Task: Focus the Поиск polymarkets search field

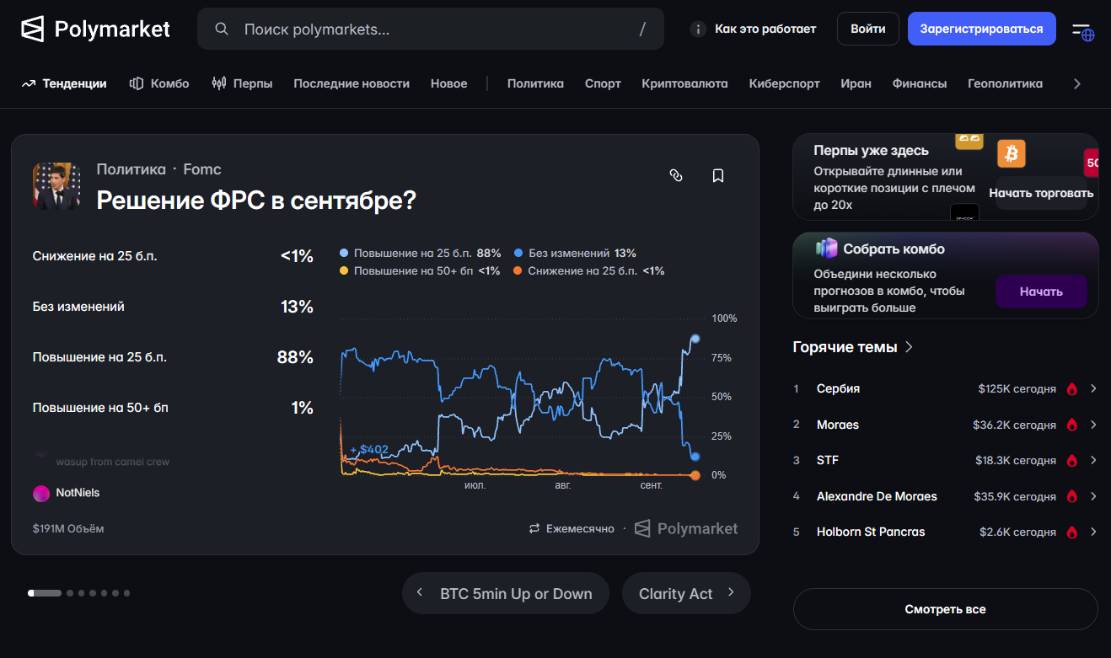Action: 431,29
